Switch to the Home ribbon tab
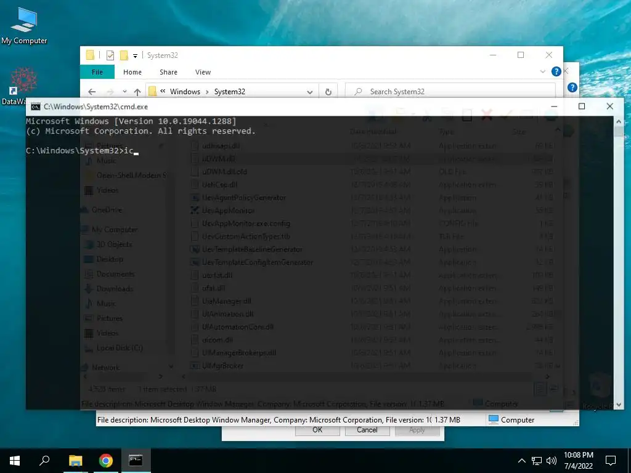The height and width of the screenshot is (473, 631). [x=132, y=72]
